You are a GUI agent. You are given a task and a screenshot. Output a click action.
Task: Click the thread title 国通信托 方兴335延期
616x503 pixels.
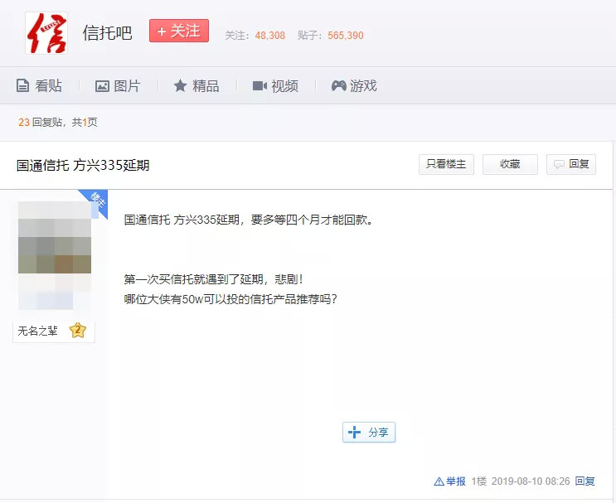[83, 165]
